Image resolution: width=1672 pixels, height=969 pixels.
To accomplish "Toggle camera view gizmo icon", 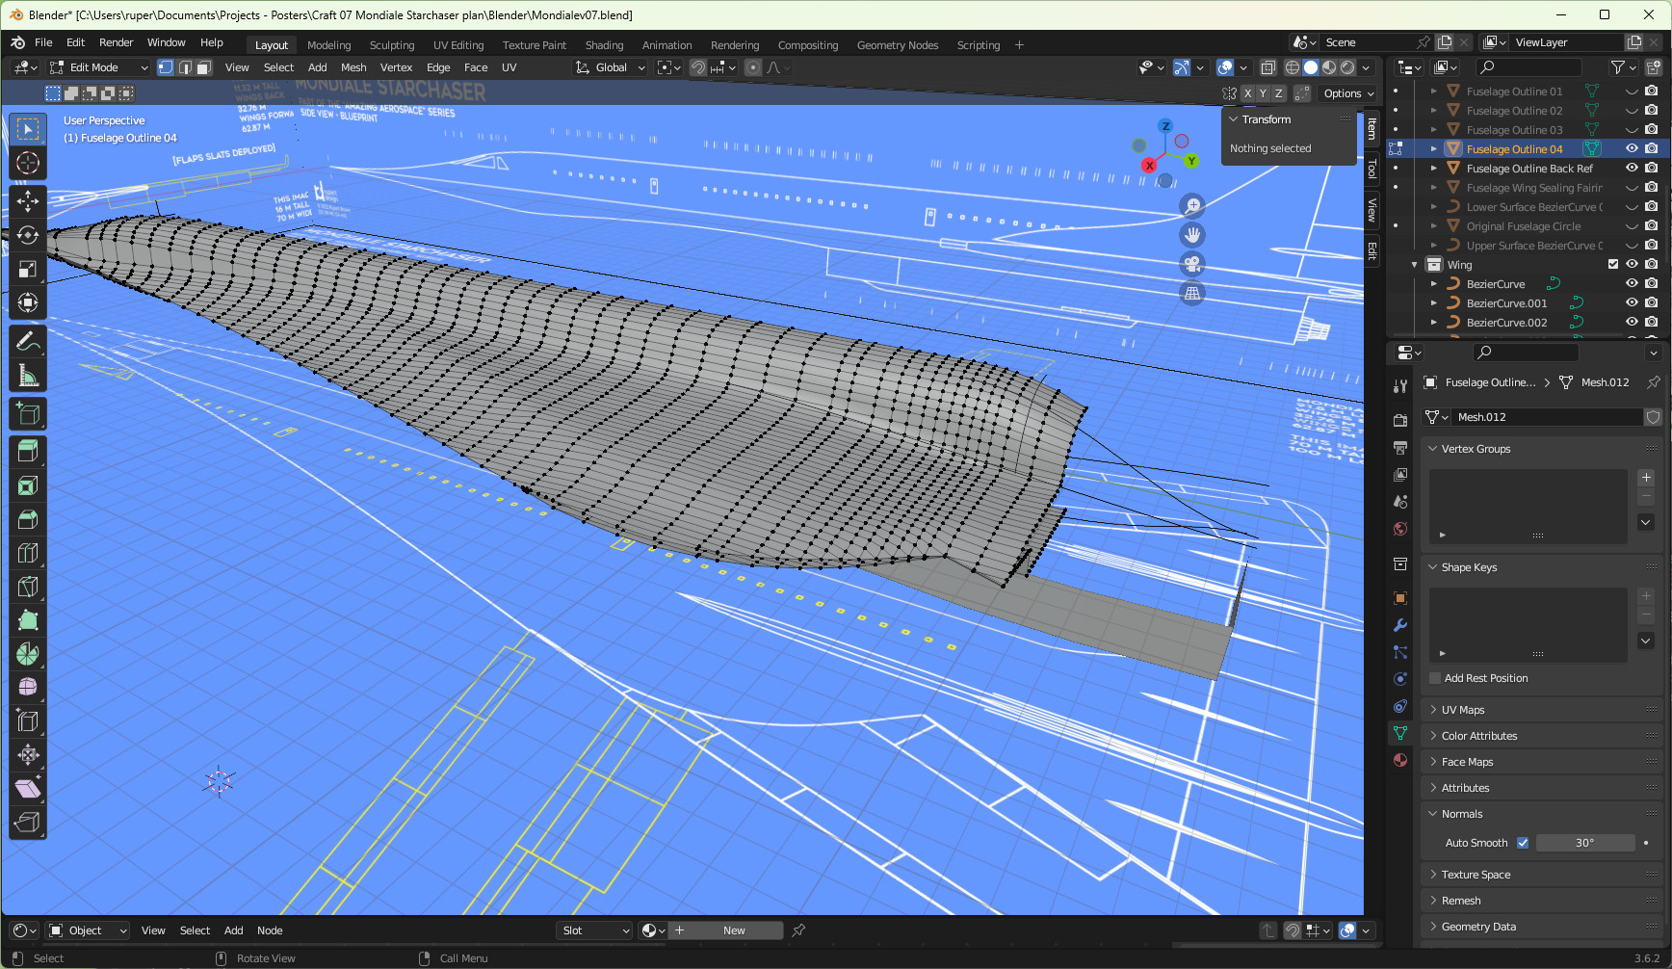I will (x=1192, y=264).
